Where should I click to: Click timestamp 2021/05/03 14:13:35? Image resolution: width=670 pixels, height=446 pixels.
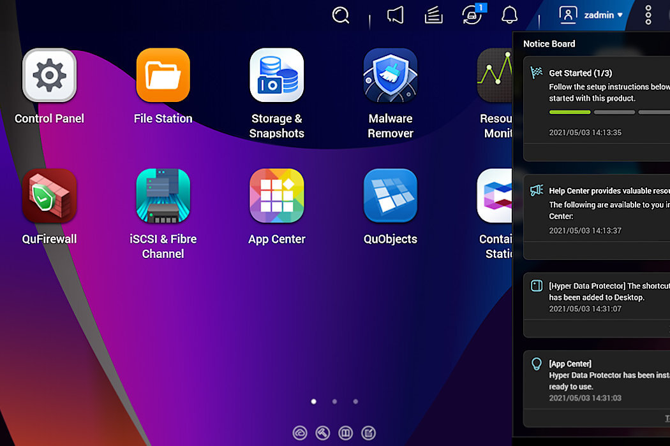[585, 133]
